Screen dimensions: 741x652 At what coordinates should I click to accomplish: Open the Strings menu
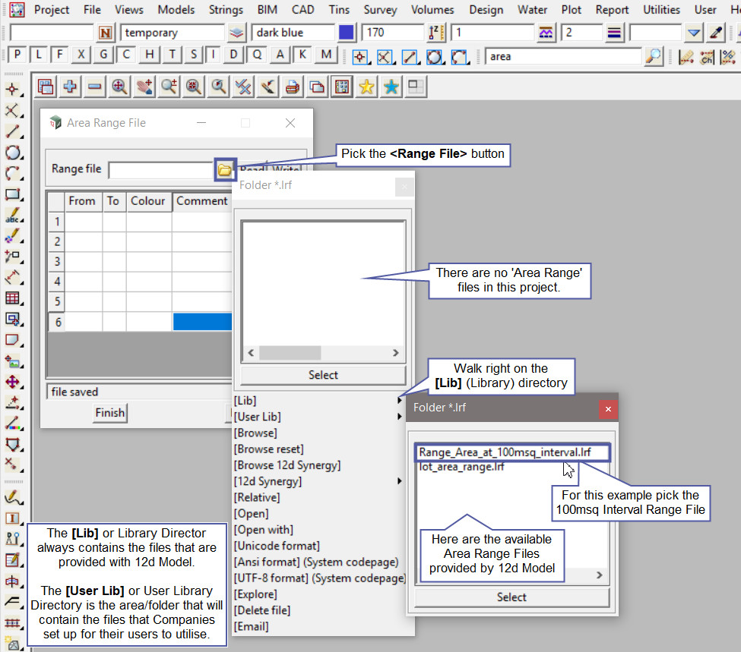tap(226, 10)
